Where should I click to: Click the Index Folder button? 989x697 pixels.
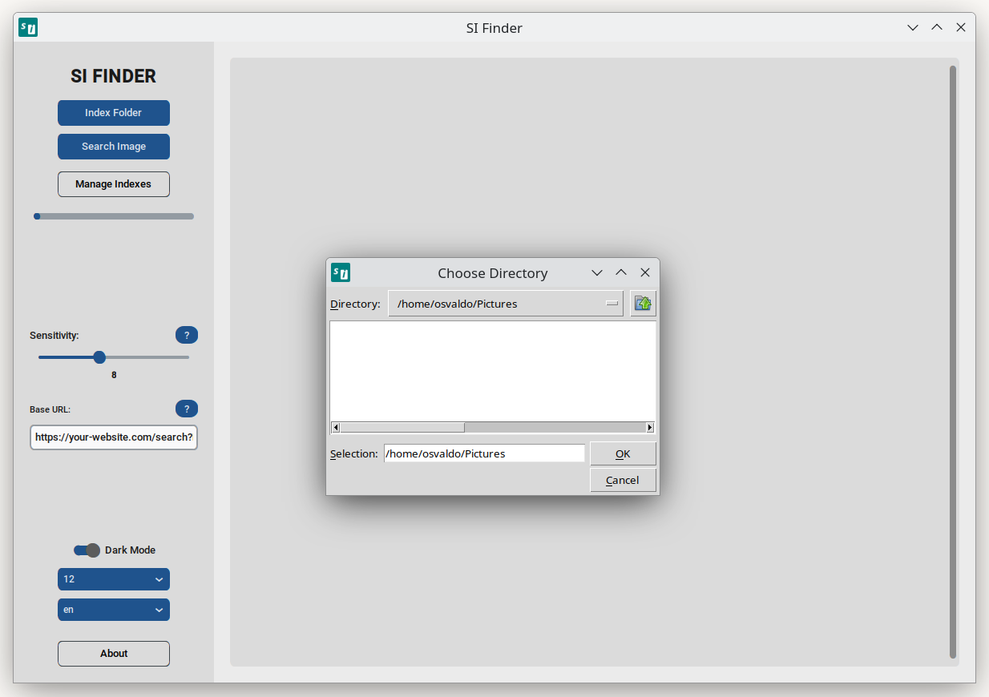coord(113,112)
